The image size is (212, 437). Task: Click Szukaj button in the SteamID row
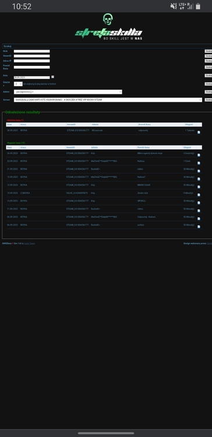coord(209,56)
